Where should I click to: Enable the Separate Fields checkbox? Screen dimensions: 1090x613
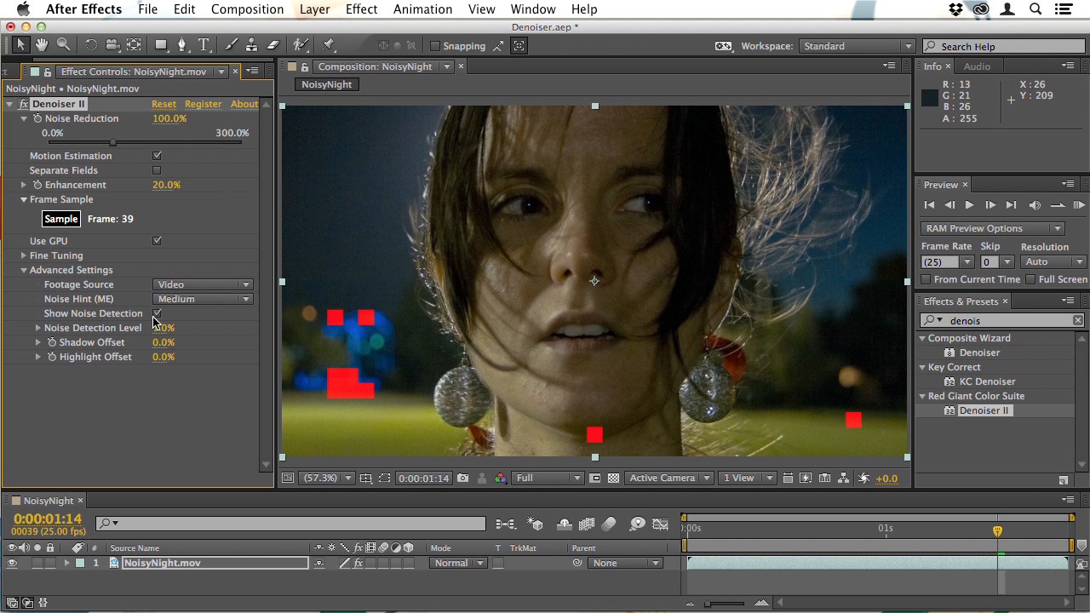(157, 170)
